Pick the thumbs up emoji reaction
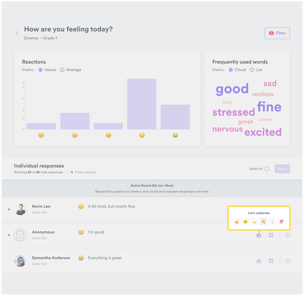The height and width of the screenshot is (296, 304). 237,222
